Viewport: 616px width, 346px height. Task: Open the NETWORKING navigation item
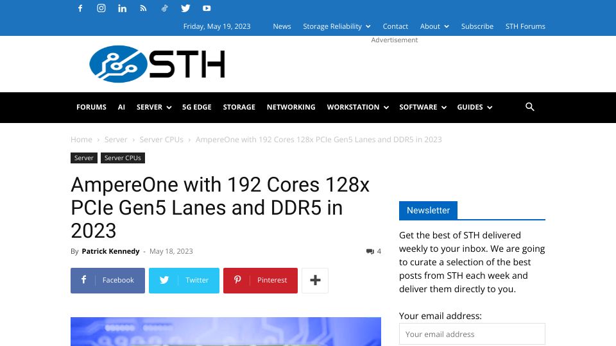[x=291, y=107]
